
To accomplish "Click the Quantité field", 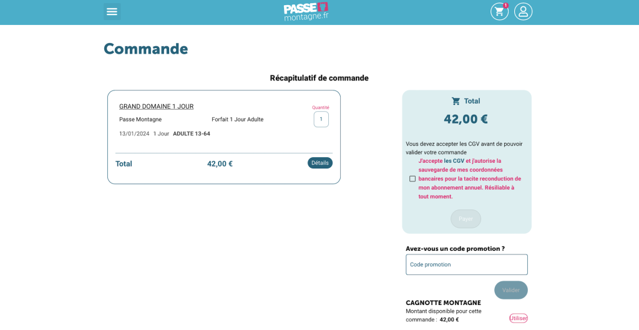I will (321, 119).
